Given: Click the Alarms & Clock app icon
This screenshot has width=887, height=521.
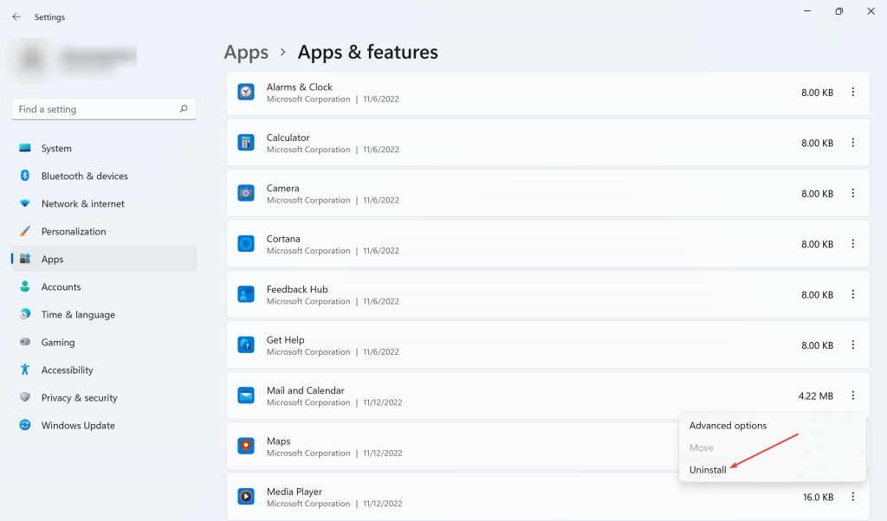Looking at the screenshot, I should pyautogui.click(x=246, y=92).
